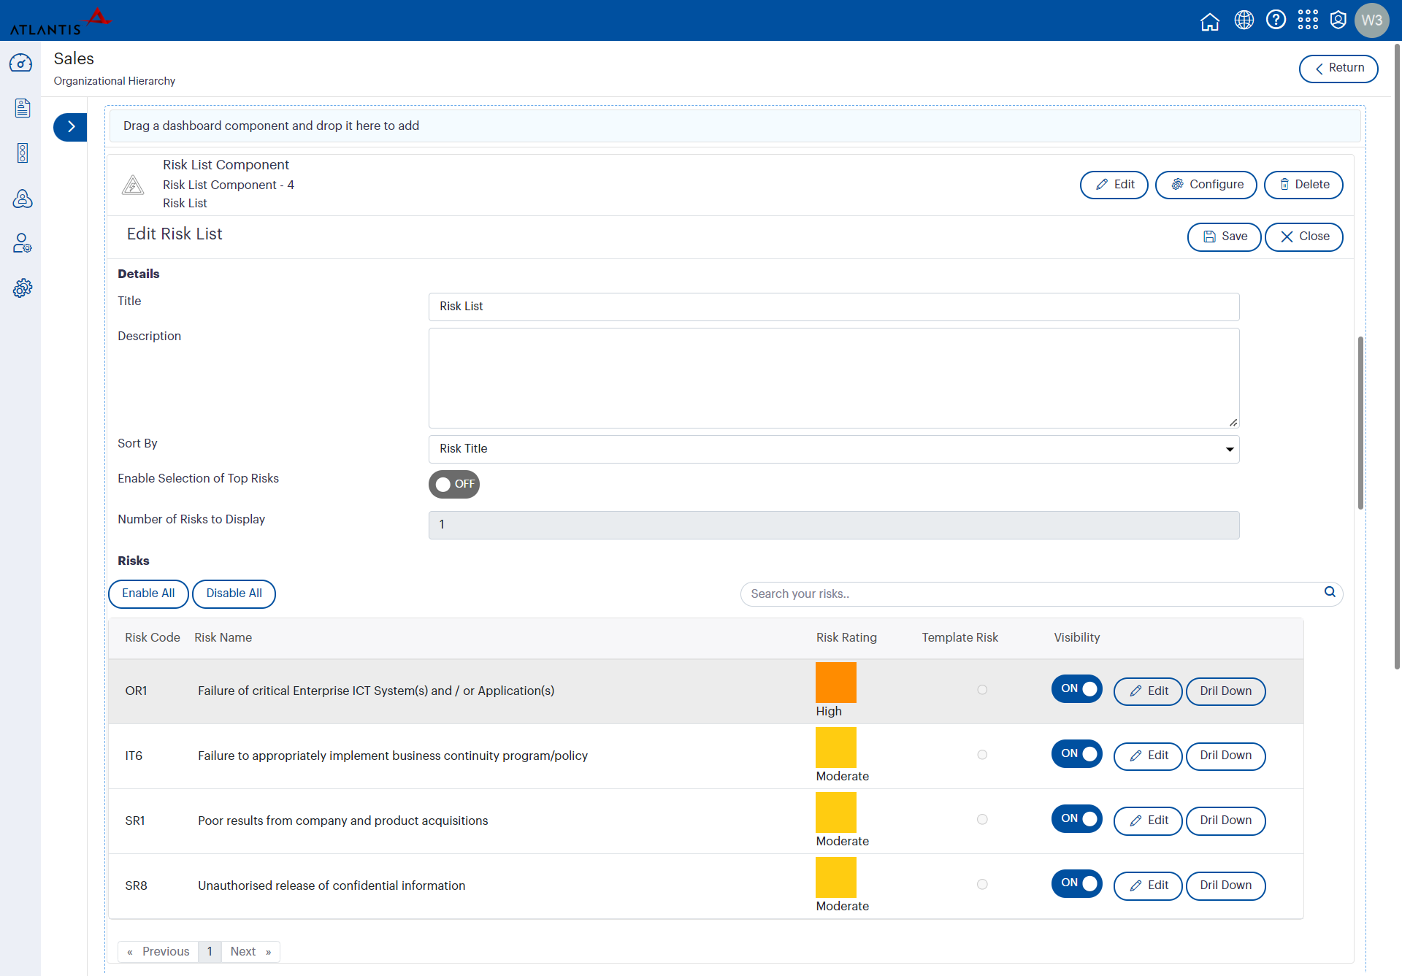The width and height of the screenshot is (1402, 976).
Task: Open the settings gear sidebar icon
Action: 22,288
